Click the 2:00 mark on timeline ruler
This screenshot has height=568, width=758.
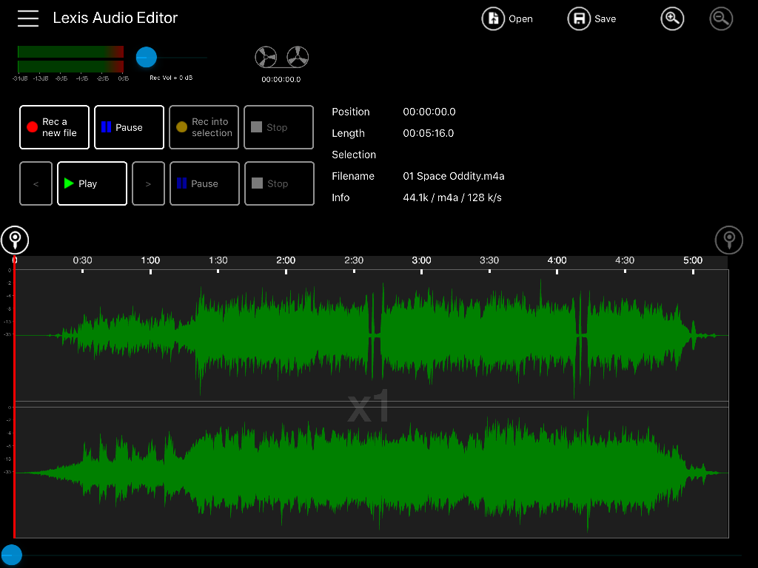coord(286,262)
